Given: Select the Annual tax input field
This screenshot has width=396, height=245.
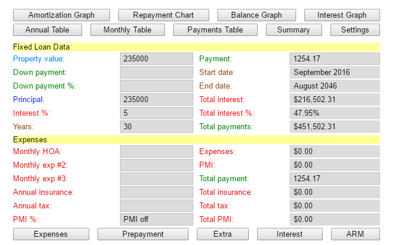Looking at the screenshot, I should [x=156, y=206].
